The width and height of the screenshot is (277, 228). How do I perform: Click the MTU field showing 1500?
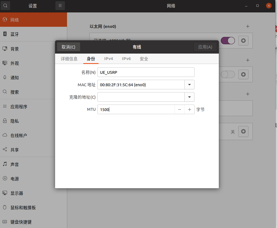136,110
